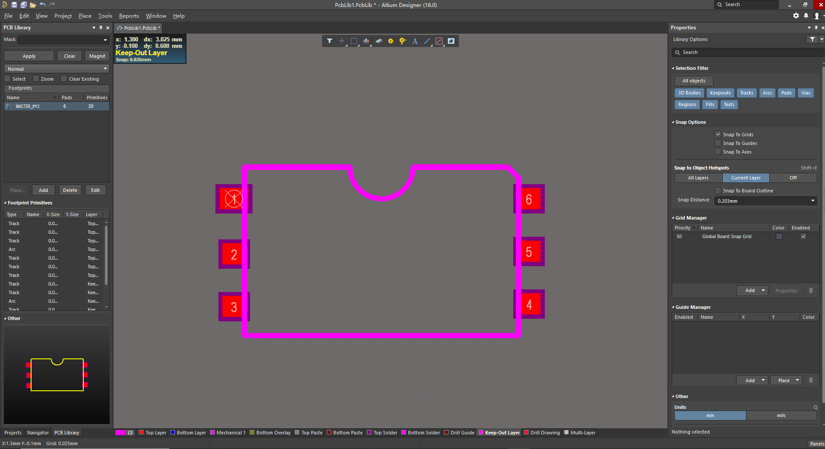Turn hotspot snapping Off
The image size is (825, 449).
[x=793, y=178]
